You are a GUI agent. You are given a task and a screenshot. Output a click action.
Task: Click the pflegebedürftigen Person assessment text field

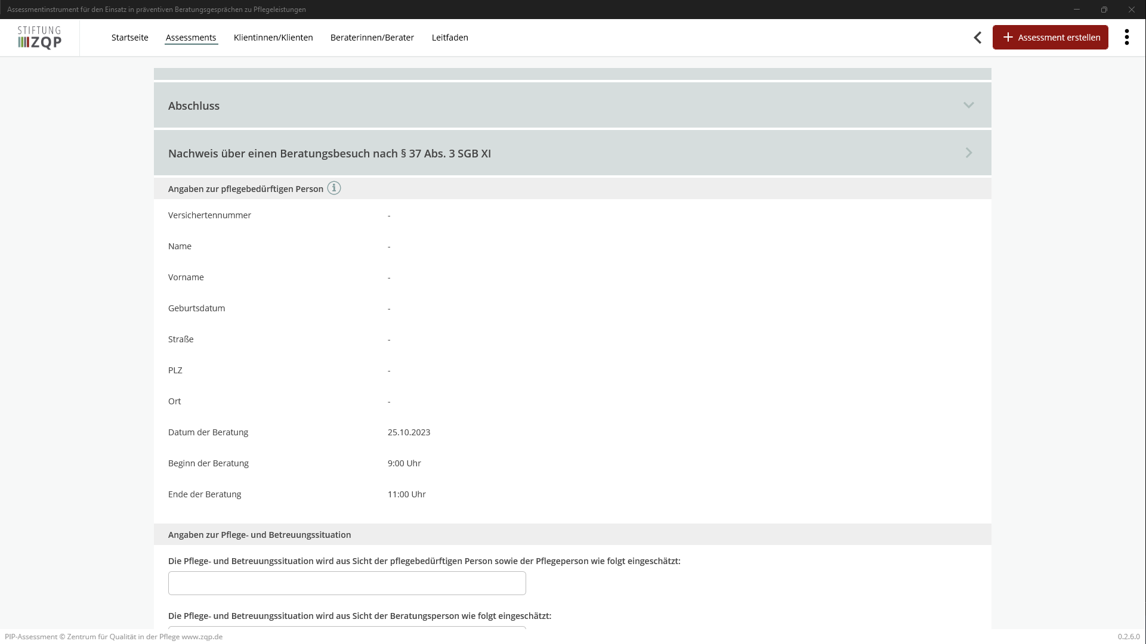[x=347, y=583]
